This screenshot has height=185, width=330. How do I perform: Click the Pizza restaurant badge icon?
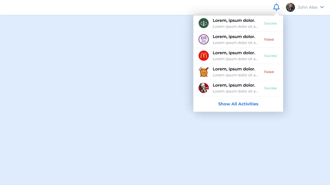203,72
